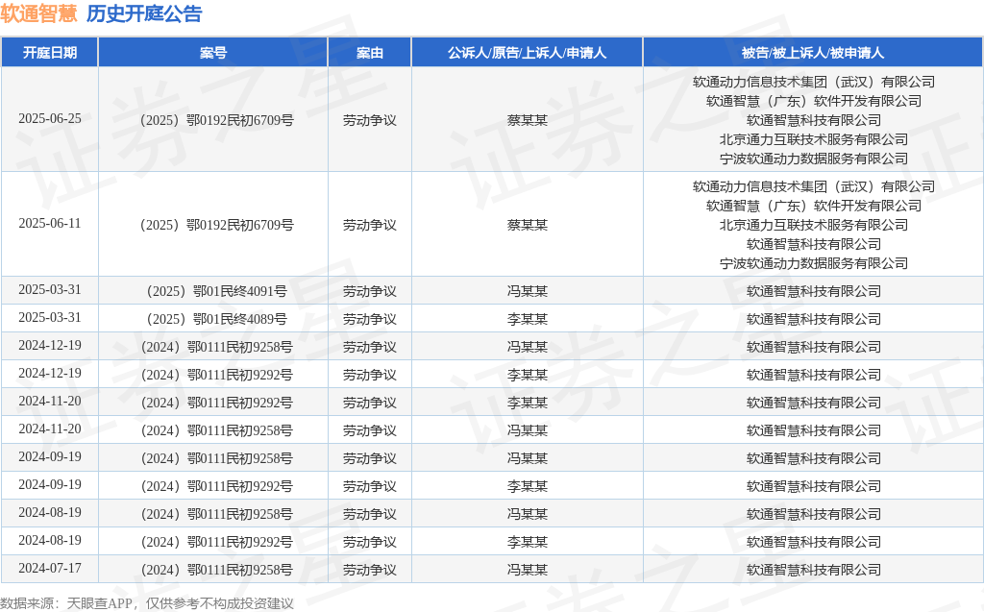Click 宁波软通动力数据服务有限公司 in the 2025-06-25 row
The image size is (984, 612).
click(813, 159)
